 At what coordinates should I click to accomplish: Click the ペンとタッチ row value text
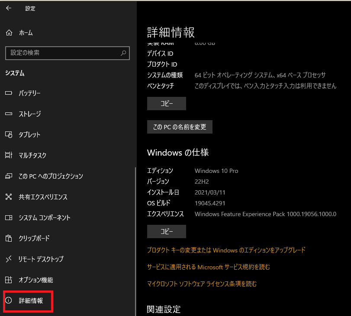point(265,86)
